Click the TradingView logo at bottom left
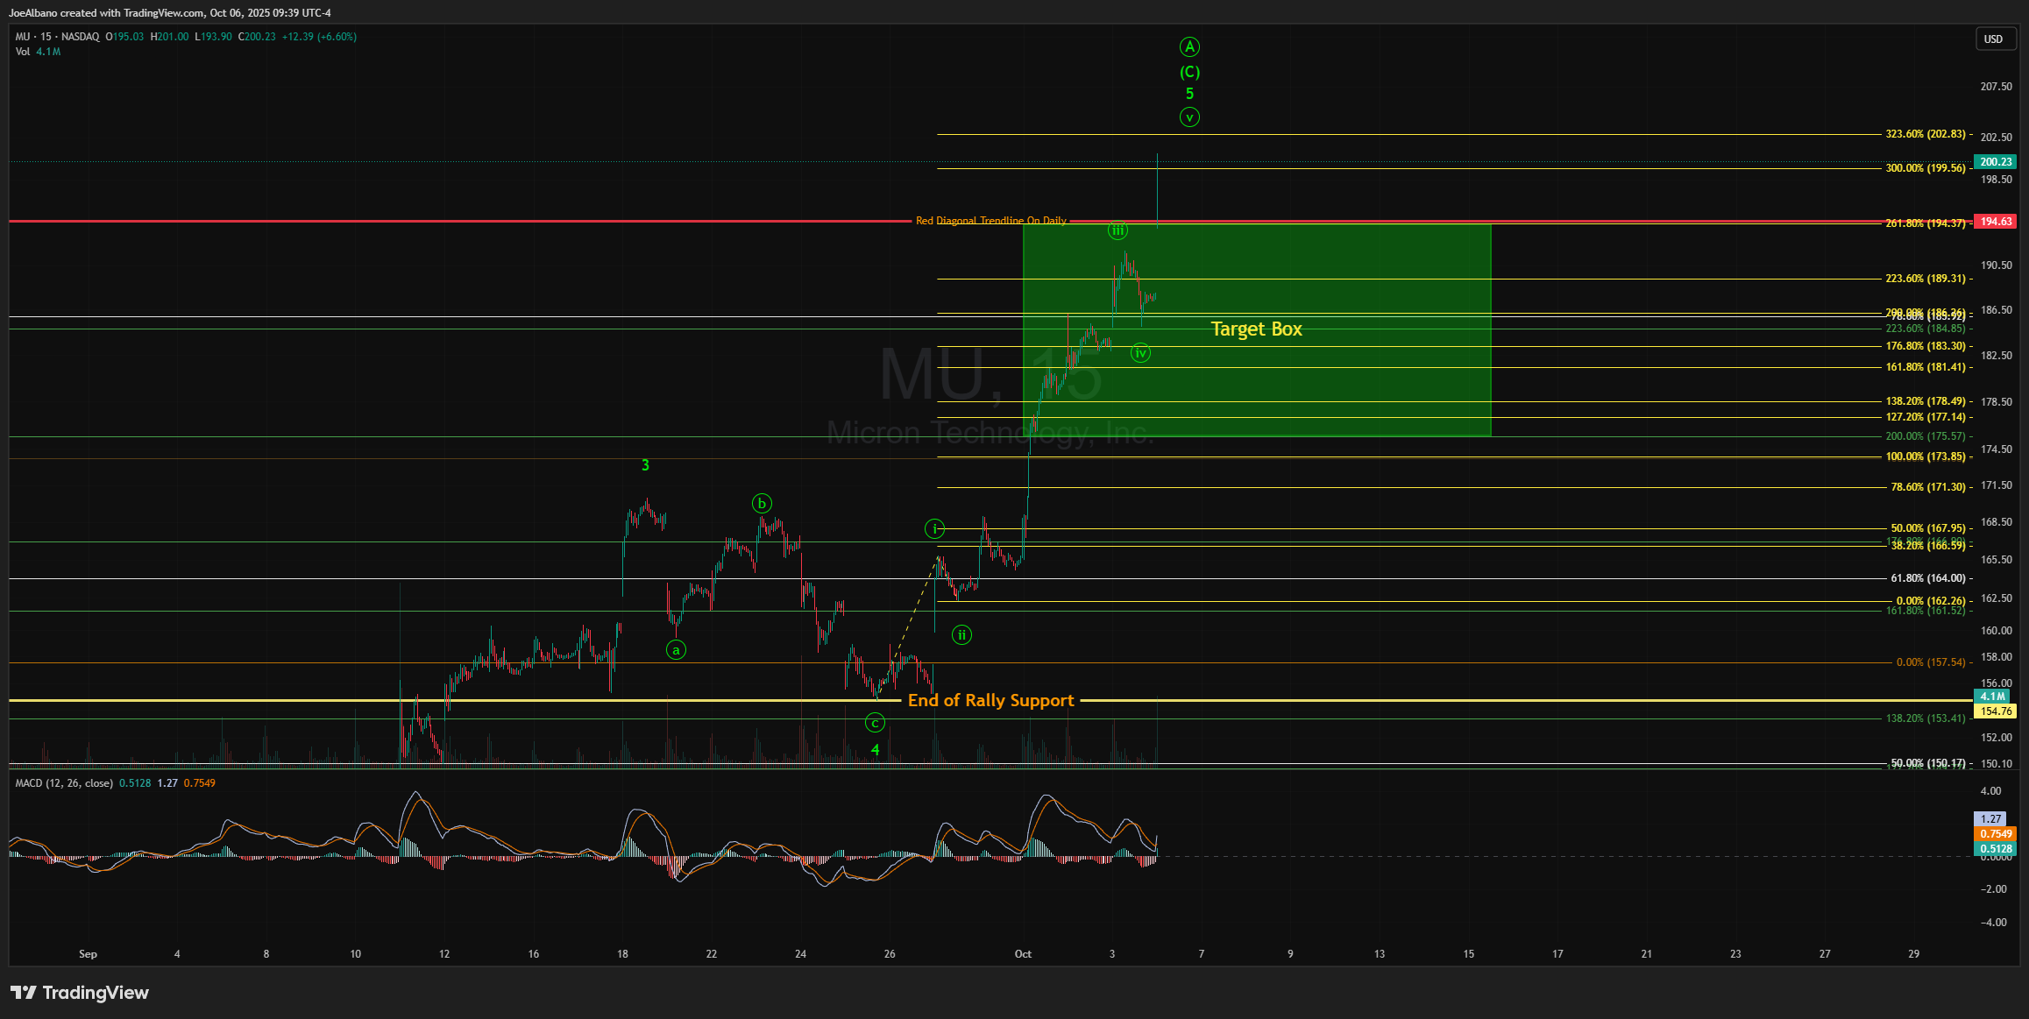Image resolution: width=2029 pixels, height=1019 pixels. [80, 993]
